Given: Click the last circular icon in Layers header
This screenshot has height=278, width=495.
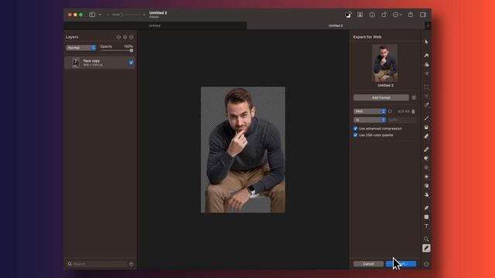Looking at the screenshot, I should click(x=131, y=37).
